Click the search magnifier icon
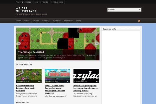156x104 pixels. (139, 10)
